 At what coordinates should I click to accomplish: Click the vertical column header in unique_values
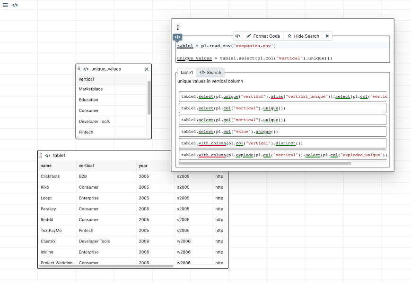coord(96,79)
